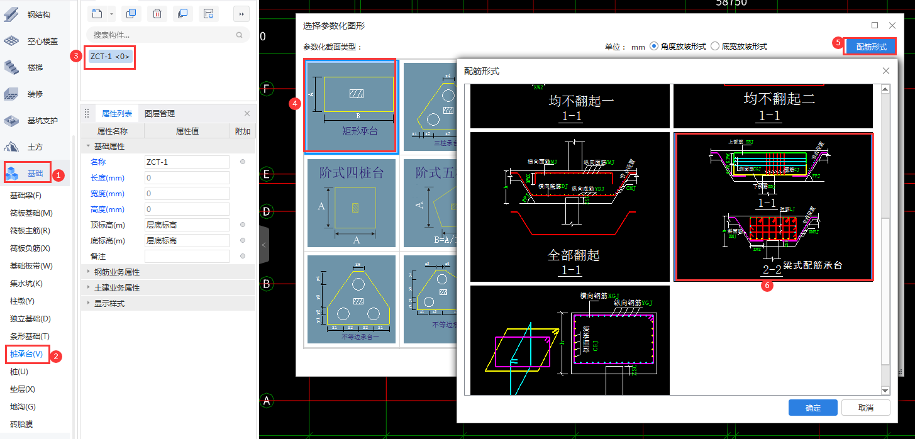Select 筏板负筋(X) in the list
This screenshot has width=915, height=439.
[x=30, y=248]
